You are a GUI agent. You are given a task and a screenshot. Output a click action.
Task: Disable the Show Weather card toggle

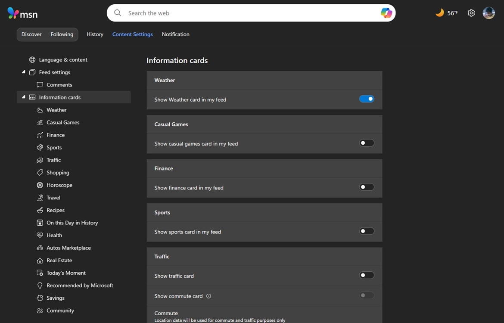coord(367,99)
